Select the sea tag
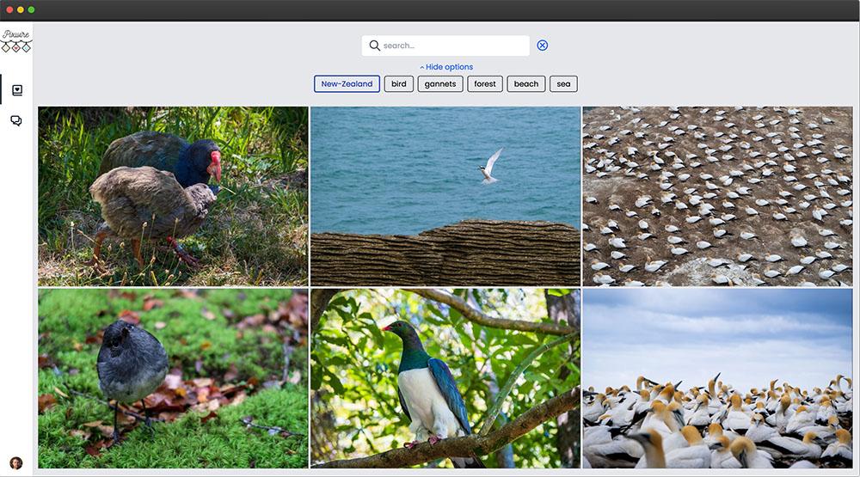This screenshot has width=860, height=477. click(x=563, y=84)
